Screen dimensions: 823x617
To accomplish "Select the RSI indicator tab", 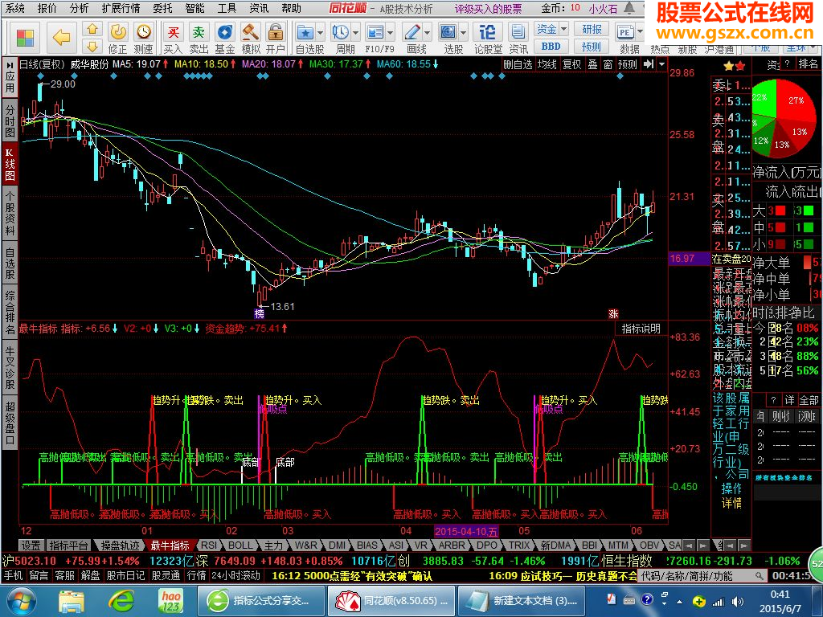I will pyautogui.click(x=208, y=545).
